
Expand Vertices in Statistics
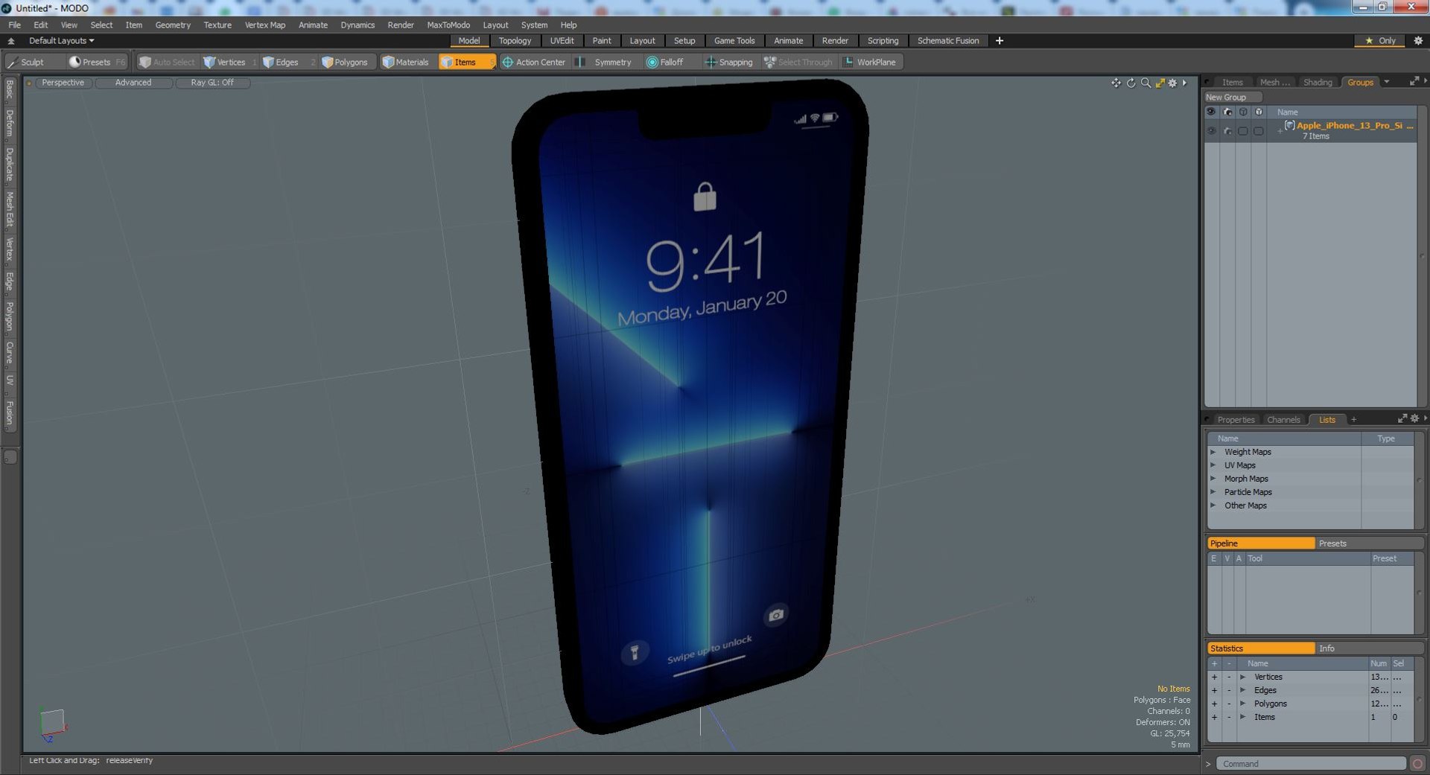[x=1243, y=677]
